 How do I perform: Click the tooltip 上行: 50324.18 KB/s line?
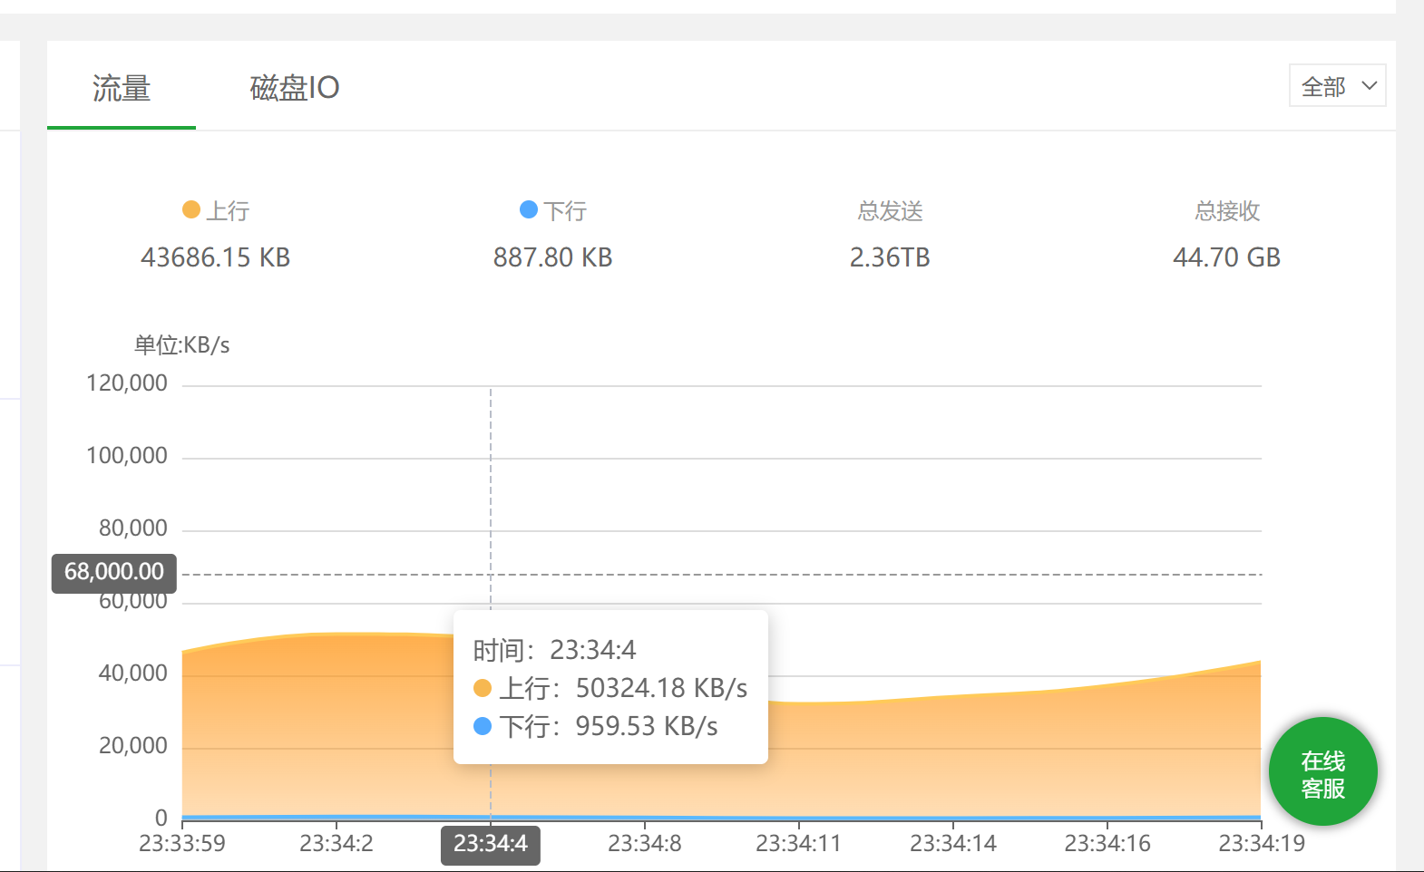(610, 689)
